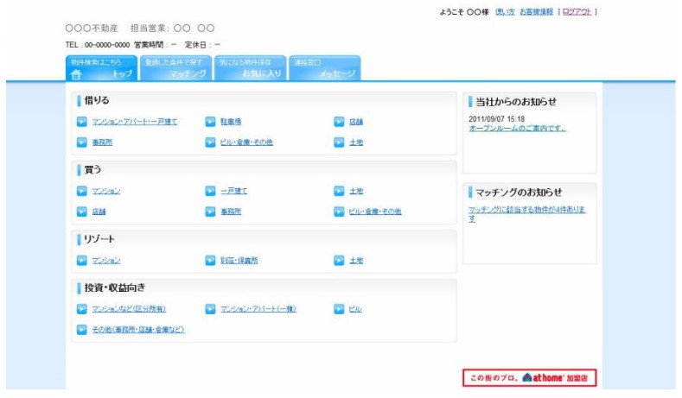The width and height of the screenshot is (682, 398).
Task: Click the TEL : 00-0000-0000 text
Action: [98, 45]
